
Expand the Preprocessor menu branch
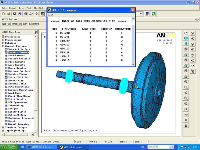3,40
